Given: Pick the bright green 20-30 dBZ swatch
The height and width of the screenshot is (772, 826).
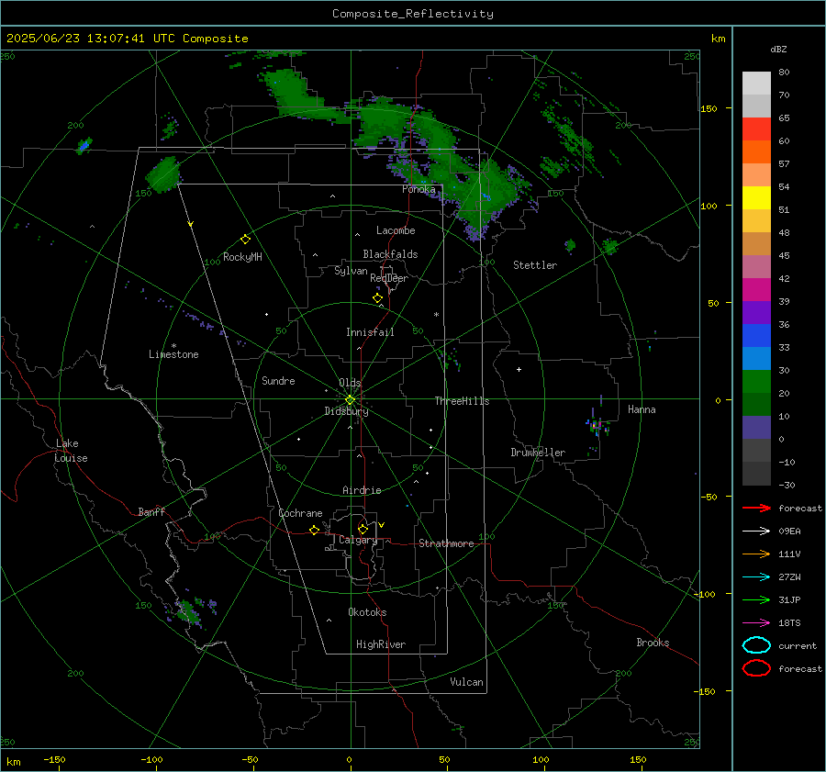Looking at the screenshot, I should click(756, 382).
